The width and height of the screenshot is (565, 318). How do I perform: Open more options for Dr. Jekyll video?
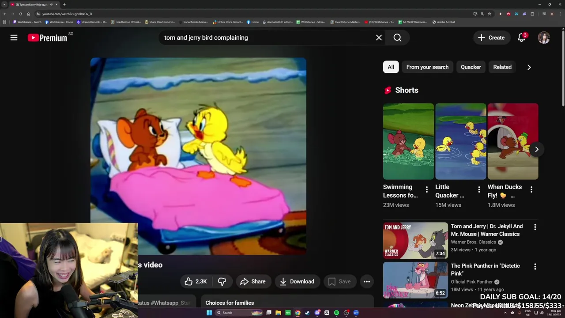pos(535,227)
